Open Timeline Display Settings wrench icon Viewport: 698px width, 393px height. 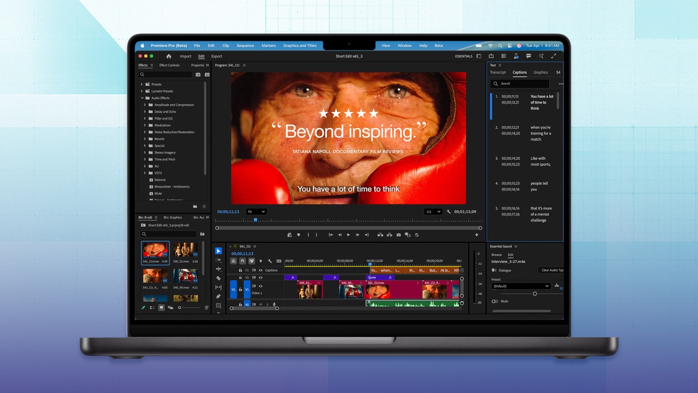click(269, 261)
